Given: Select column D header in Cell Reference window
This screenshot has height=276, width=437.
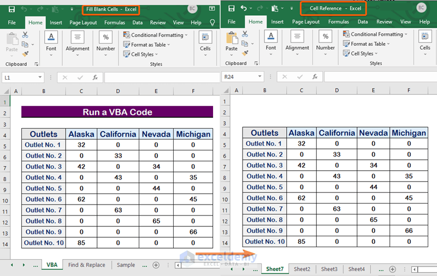Looking at the screenshot, I should point(336,90).
